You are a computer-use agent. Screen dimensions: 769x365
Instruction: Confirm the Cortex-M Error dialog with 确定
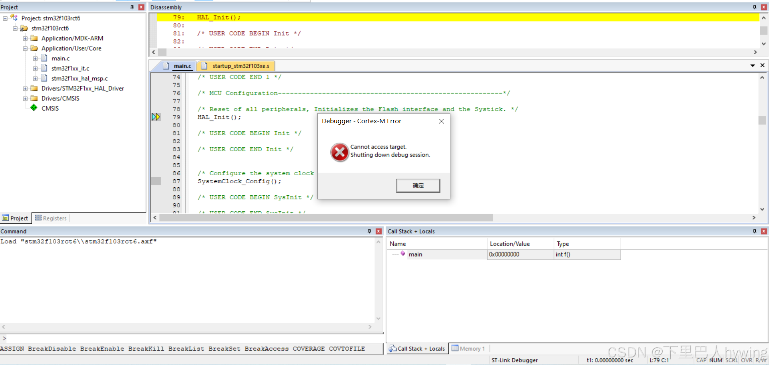click(x=418, y=185)
